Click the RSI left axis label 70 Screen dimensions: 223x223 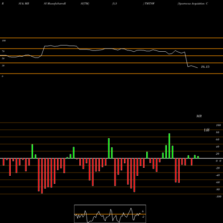coord(3,51)
